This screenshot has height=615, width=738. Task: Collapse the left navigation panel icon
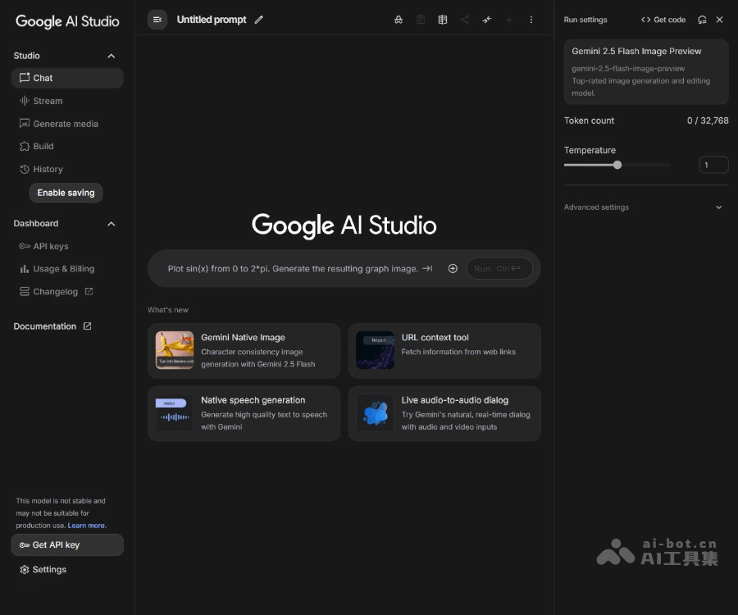[x=157, y=20]
